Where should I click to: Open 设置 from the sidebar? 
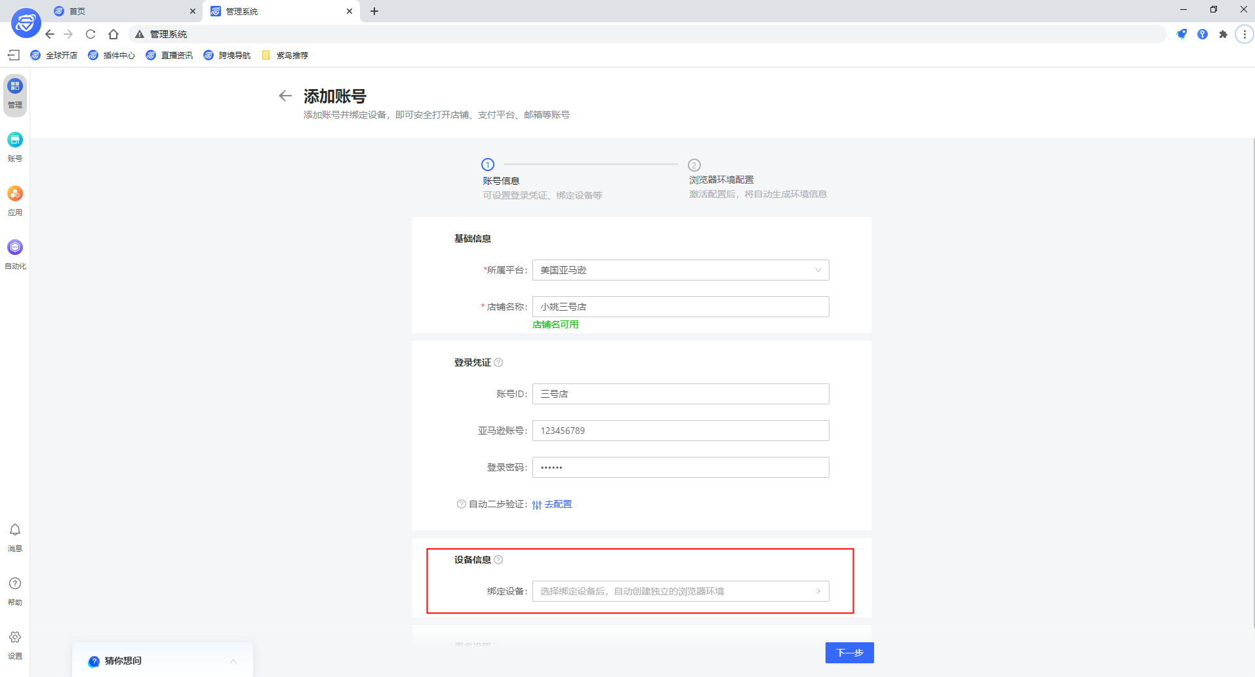pos(14,643)
